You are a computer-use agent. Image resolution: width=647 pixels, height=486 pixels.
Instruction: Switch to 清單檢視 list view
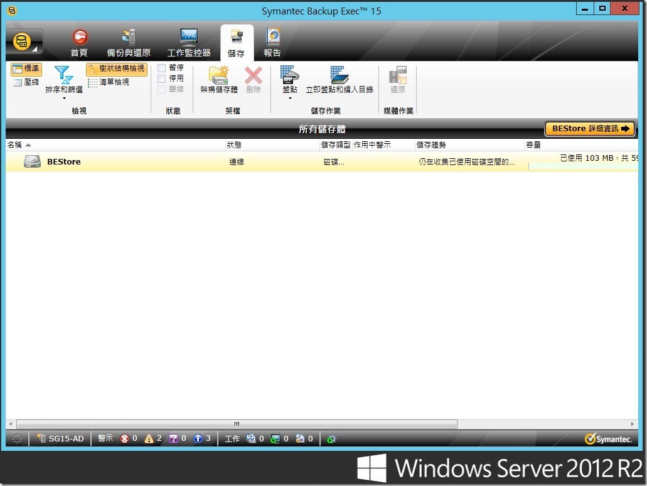[109, 82]
